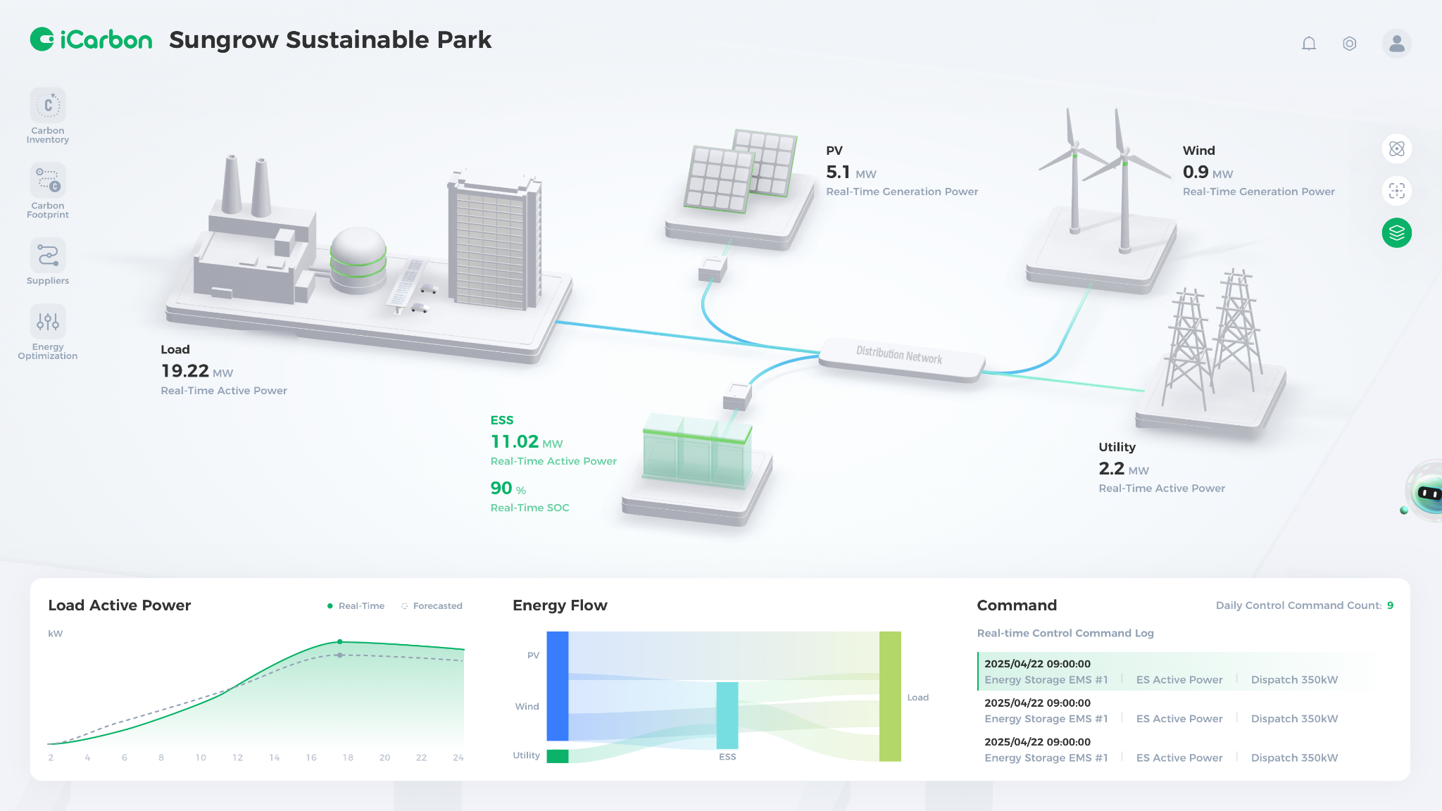This screenshot has height=811, width=1442.
Task: Open the hexagon settings icon
Action: click(1349, 44)
